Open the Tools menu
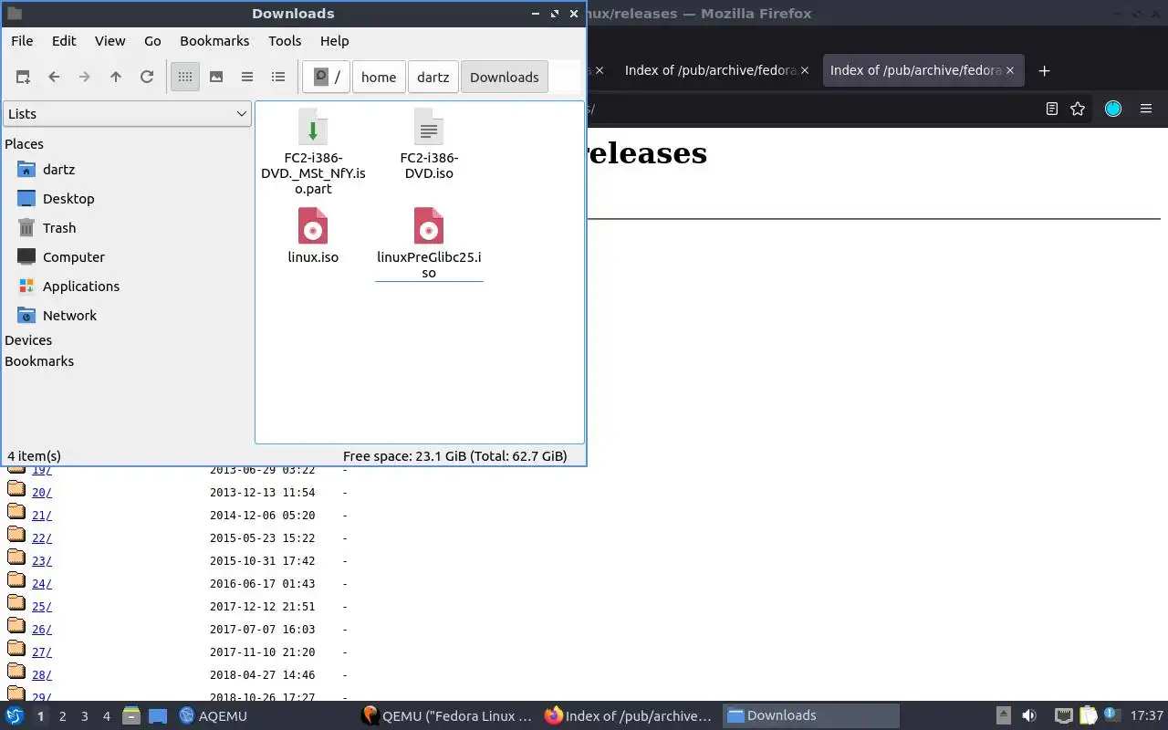 coord(285,41)
